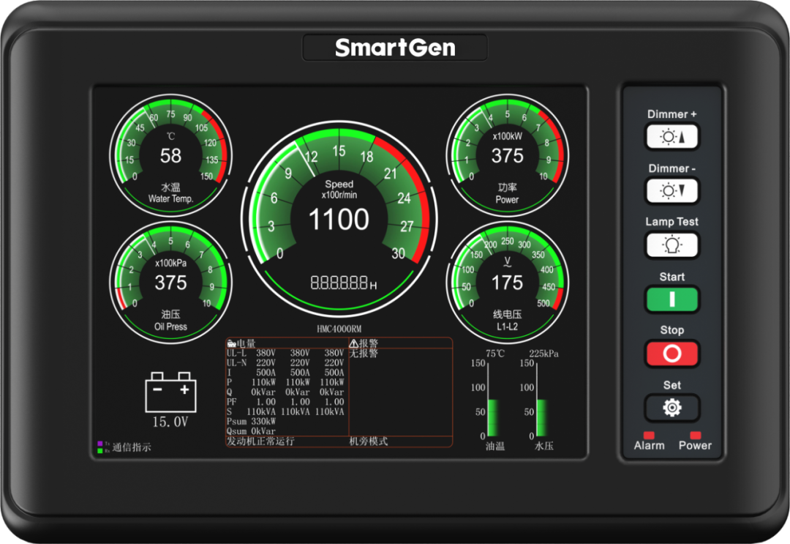790x544 pixels.
Task: Select the 175 line voltage value
Action: tap(508, 283)
